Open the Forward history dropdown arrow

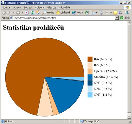point(22,12)
